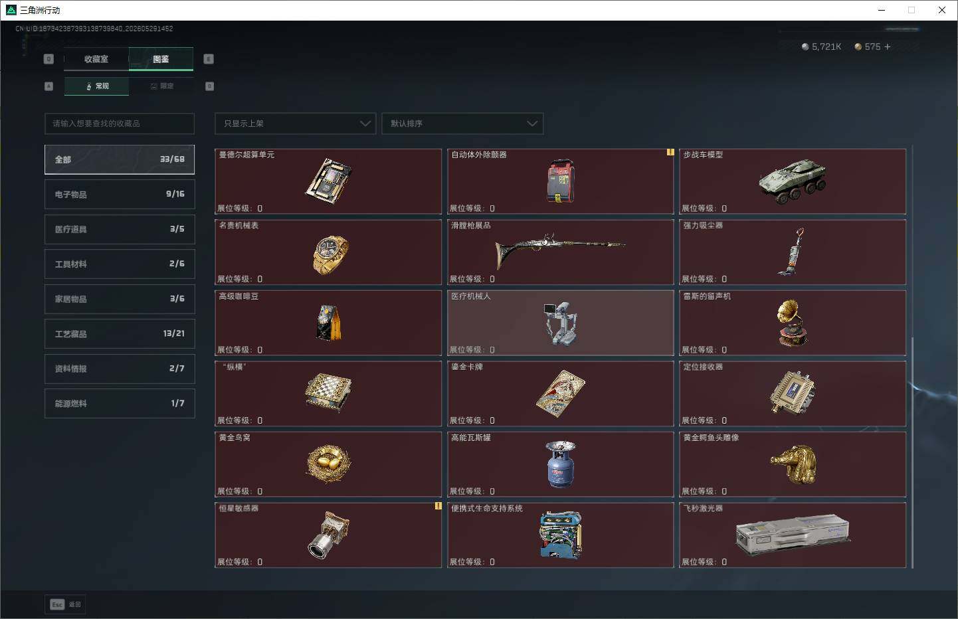Click the A key hint left of 常规
The width and height of the screenshot is (958, 619).
[48, 86]
